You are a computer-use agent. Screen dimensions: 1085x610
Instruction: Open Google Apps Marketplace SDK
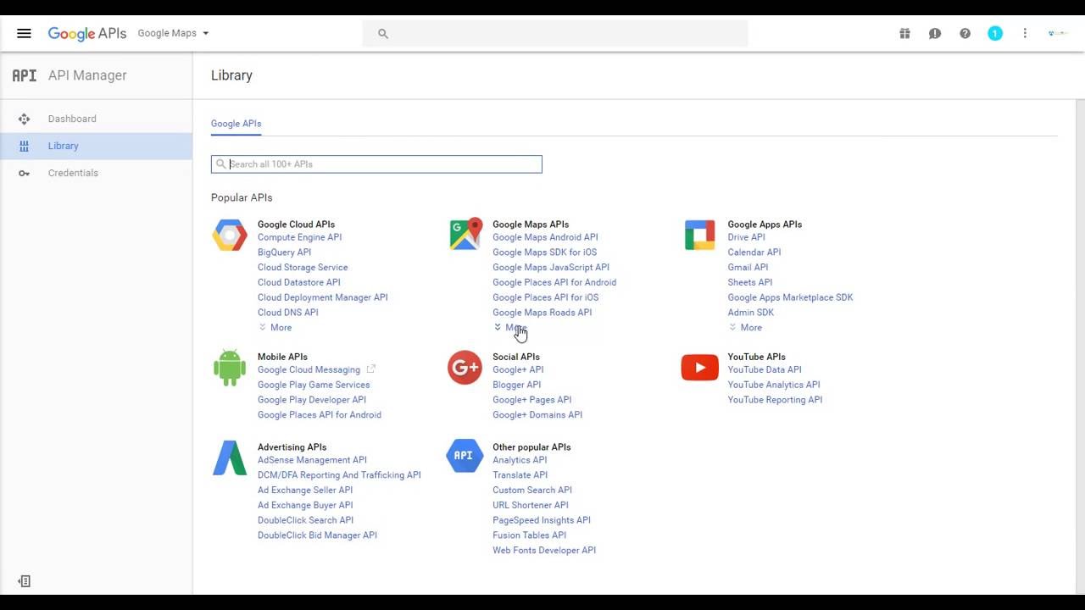coord(790,297)
